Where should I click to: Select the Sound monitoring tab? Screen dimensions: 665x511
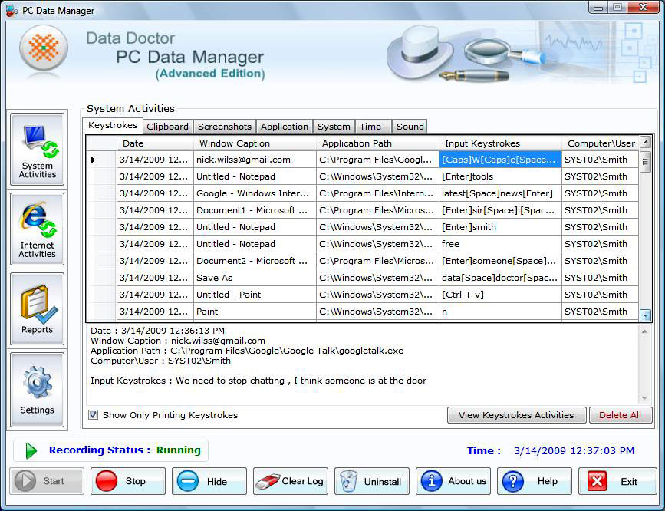coord(410,126)
